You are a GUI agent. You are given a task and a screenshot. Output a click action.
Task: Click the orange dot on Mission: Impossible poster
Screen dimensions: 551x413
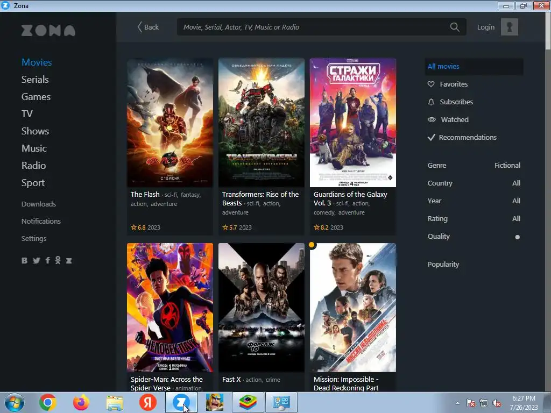[312, 245]
